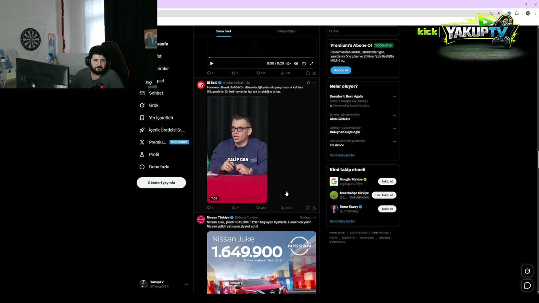Play the top video with 0:20 duration
This screenshot has height=303, width=539.
[x=211, y=64]
